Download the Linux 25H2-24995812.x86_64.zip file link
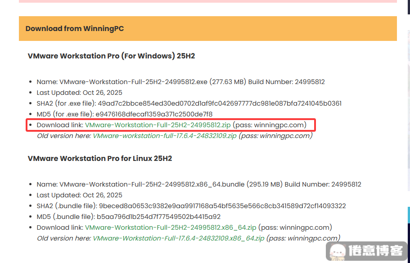The width and height of the screenshot is (410, 263). tap(171, 227)
